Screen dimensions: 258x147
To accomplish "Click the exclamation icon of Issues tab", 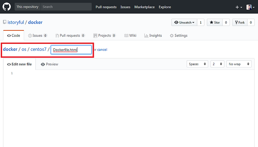I will pyautogui.click(x=30, y=35).
